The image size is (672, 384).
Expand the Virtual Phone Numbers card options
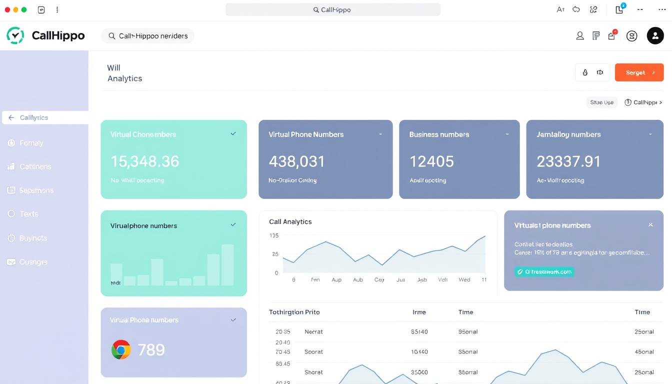pyautogui.click(x=380, y=134)
